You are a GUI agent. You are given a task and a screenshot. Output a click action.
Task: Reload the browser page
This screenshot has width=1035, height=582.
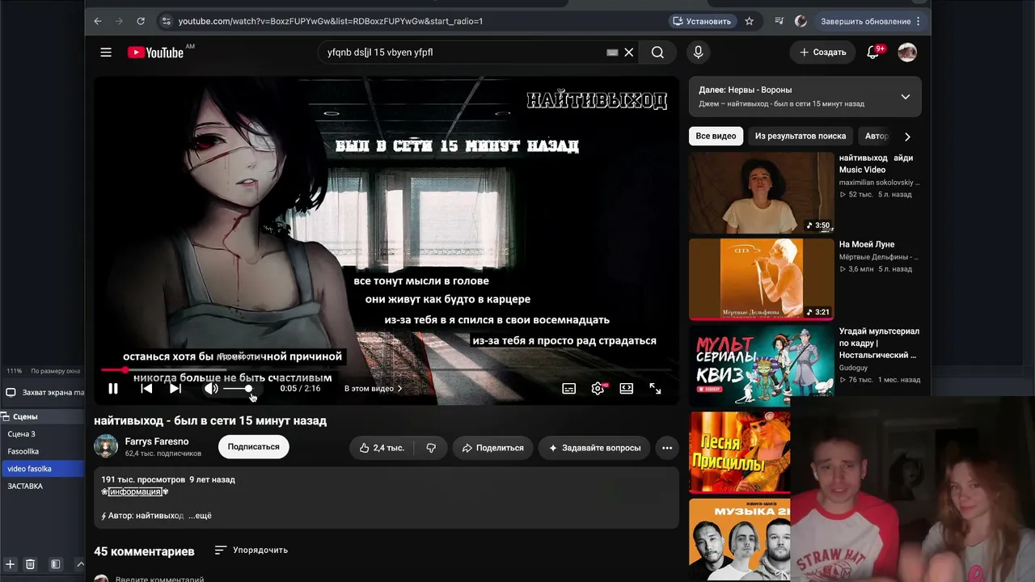141,21
